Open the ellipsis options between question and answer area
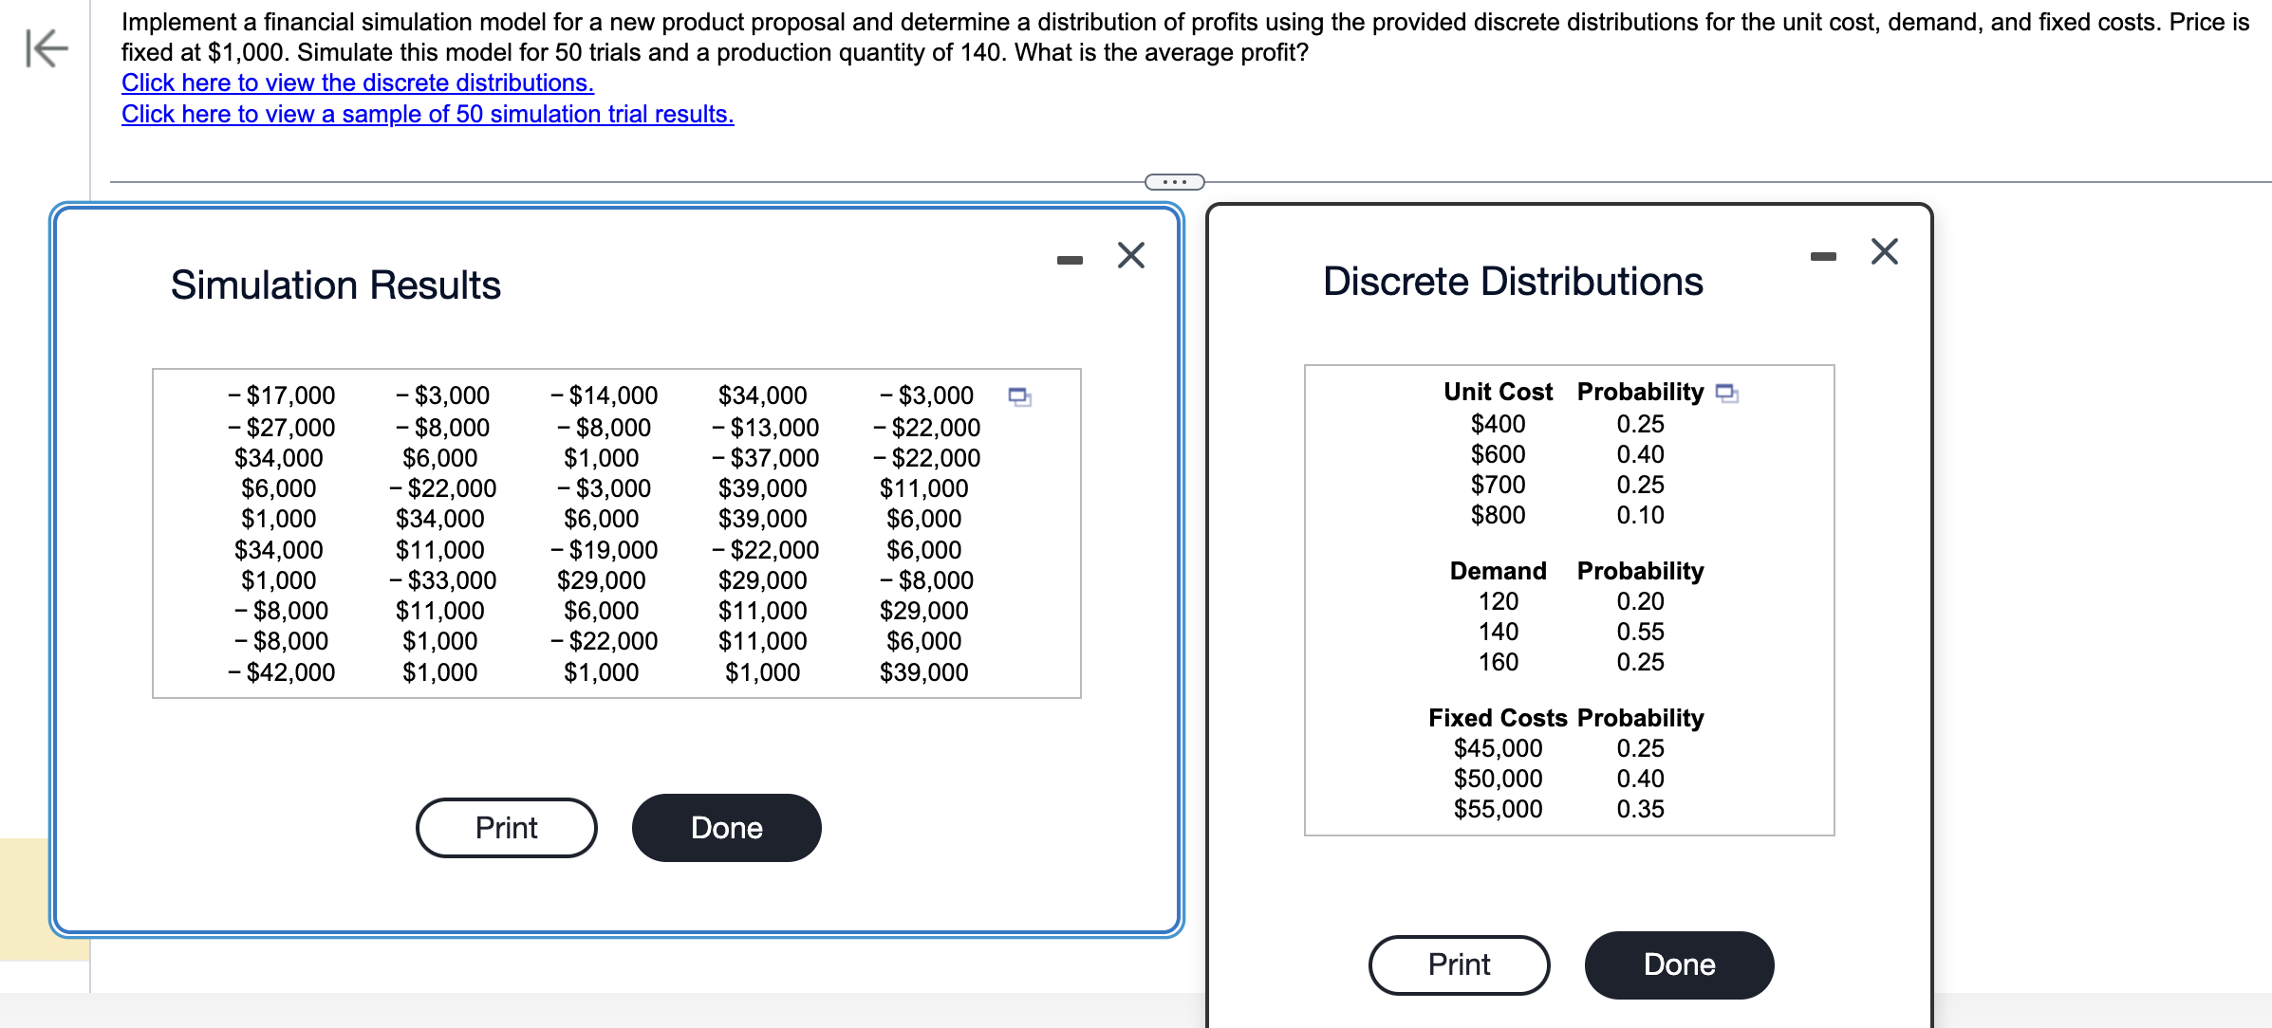Viewport: 2272px width, 1028px height. [x=1175, y=182]
